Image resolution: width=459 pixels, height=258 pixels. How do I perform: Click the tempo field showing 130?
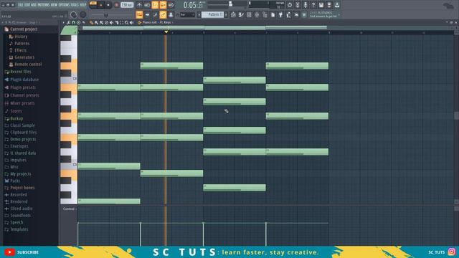[x=127, y=5]
